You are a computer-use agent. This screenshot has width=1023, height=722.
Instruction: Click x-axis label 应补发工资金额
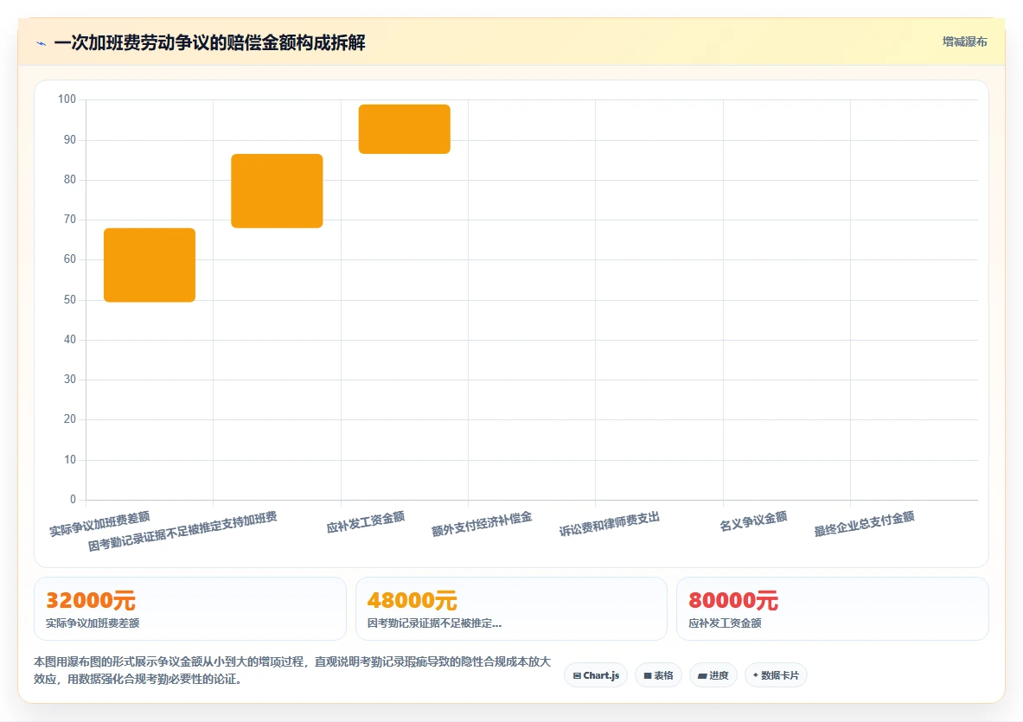[365, 522]
